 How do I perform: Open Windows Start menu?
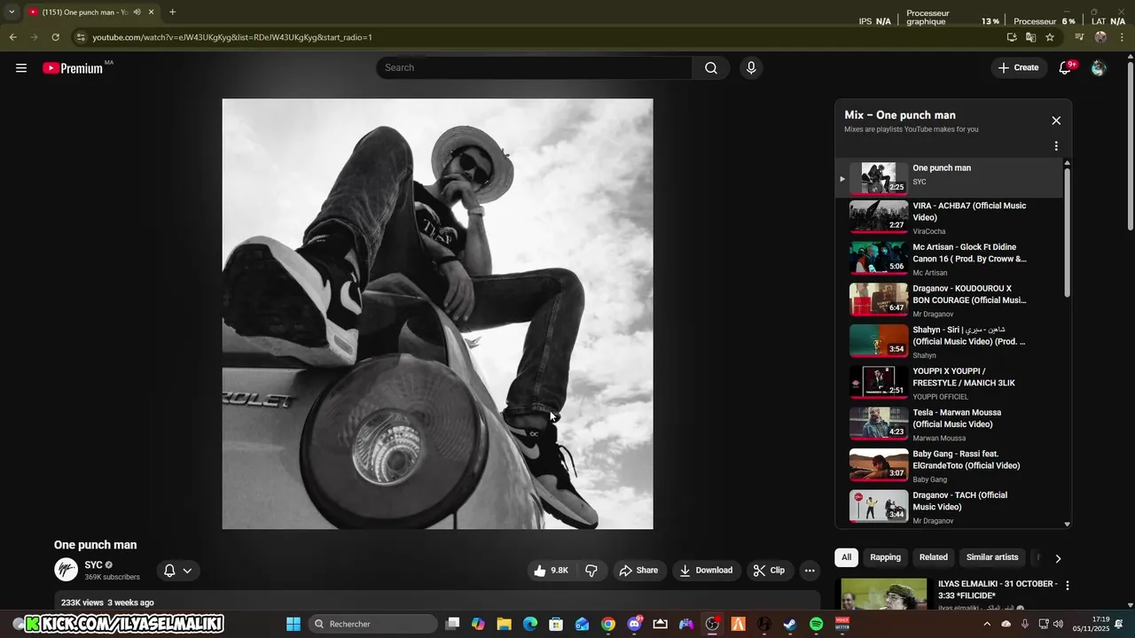click(x=294, y=624)
